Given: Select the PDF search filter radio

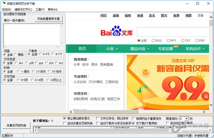Looking at the screenshot, I should point(197,41).
